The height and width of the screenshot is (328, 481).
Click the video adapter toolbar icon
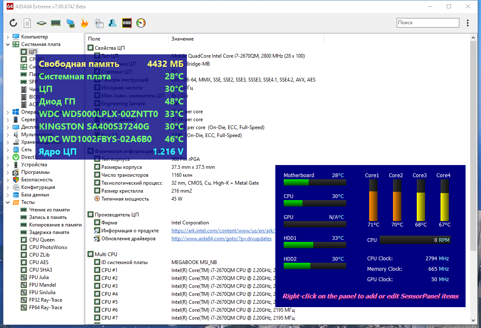coord(71,23)
